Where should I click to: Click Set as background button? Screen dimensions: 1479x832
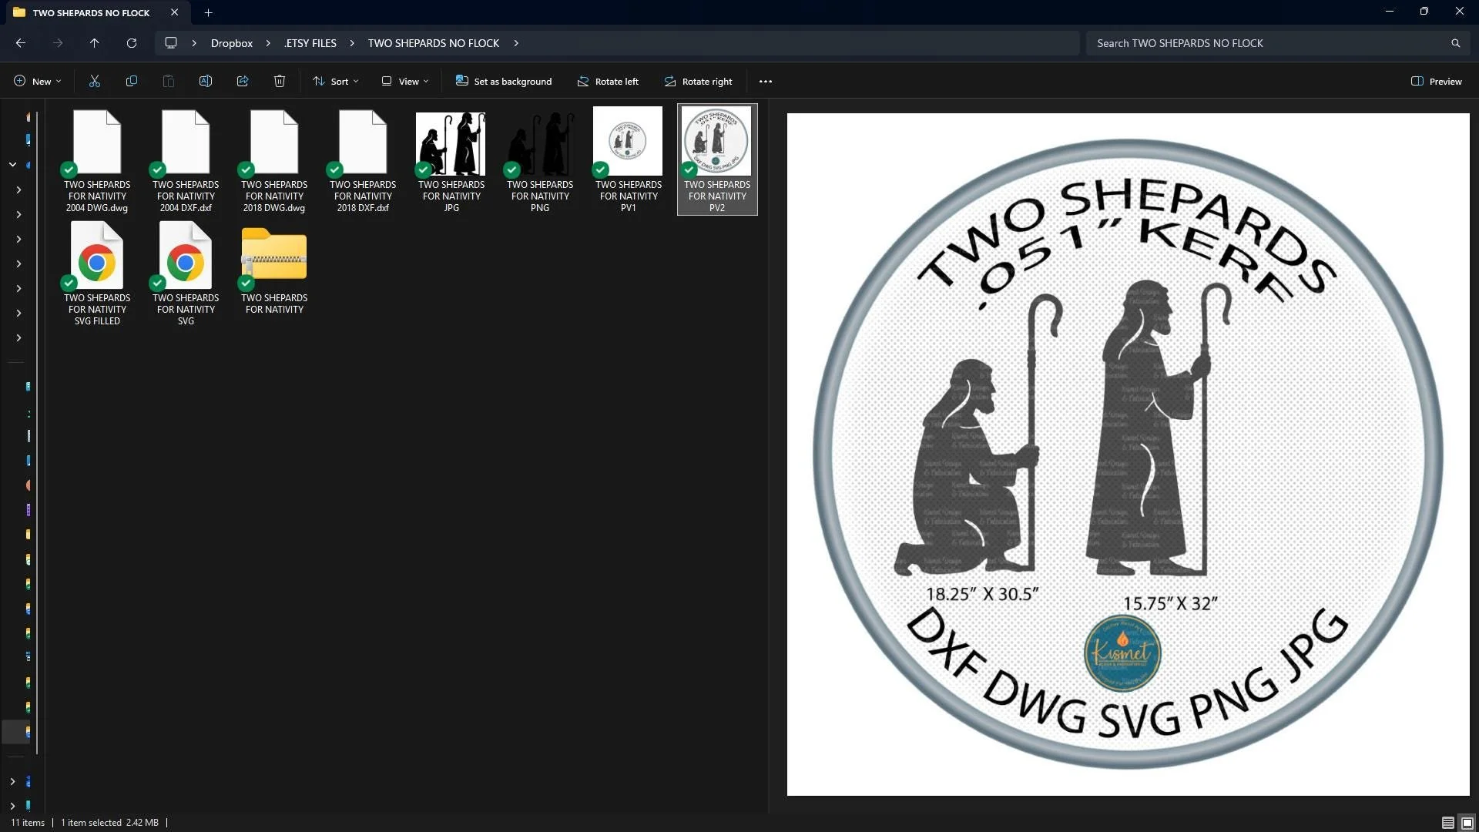pyautogui.click(x=504, y=81)
